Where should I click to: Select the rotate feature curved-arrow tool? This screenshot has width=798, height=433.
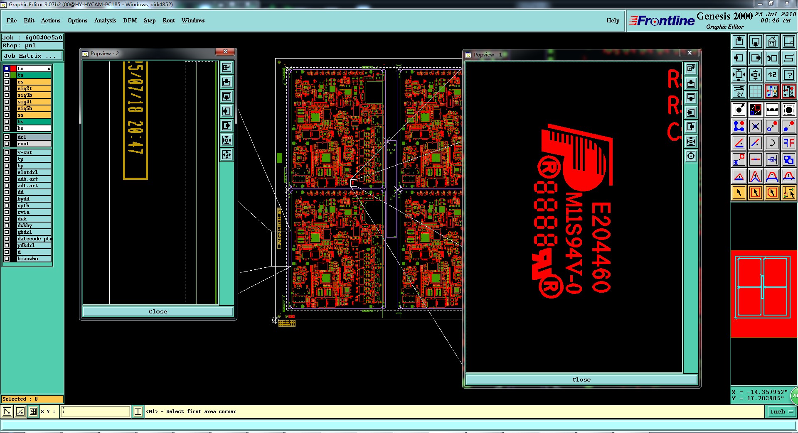pos(772,143)
